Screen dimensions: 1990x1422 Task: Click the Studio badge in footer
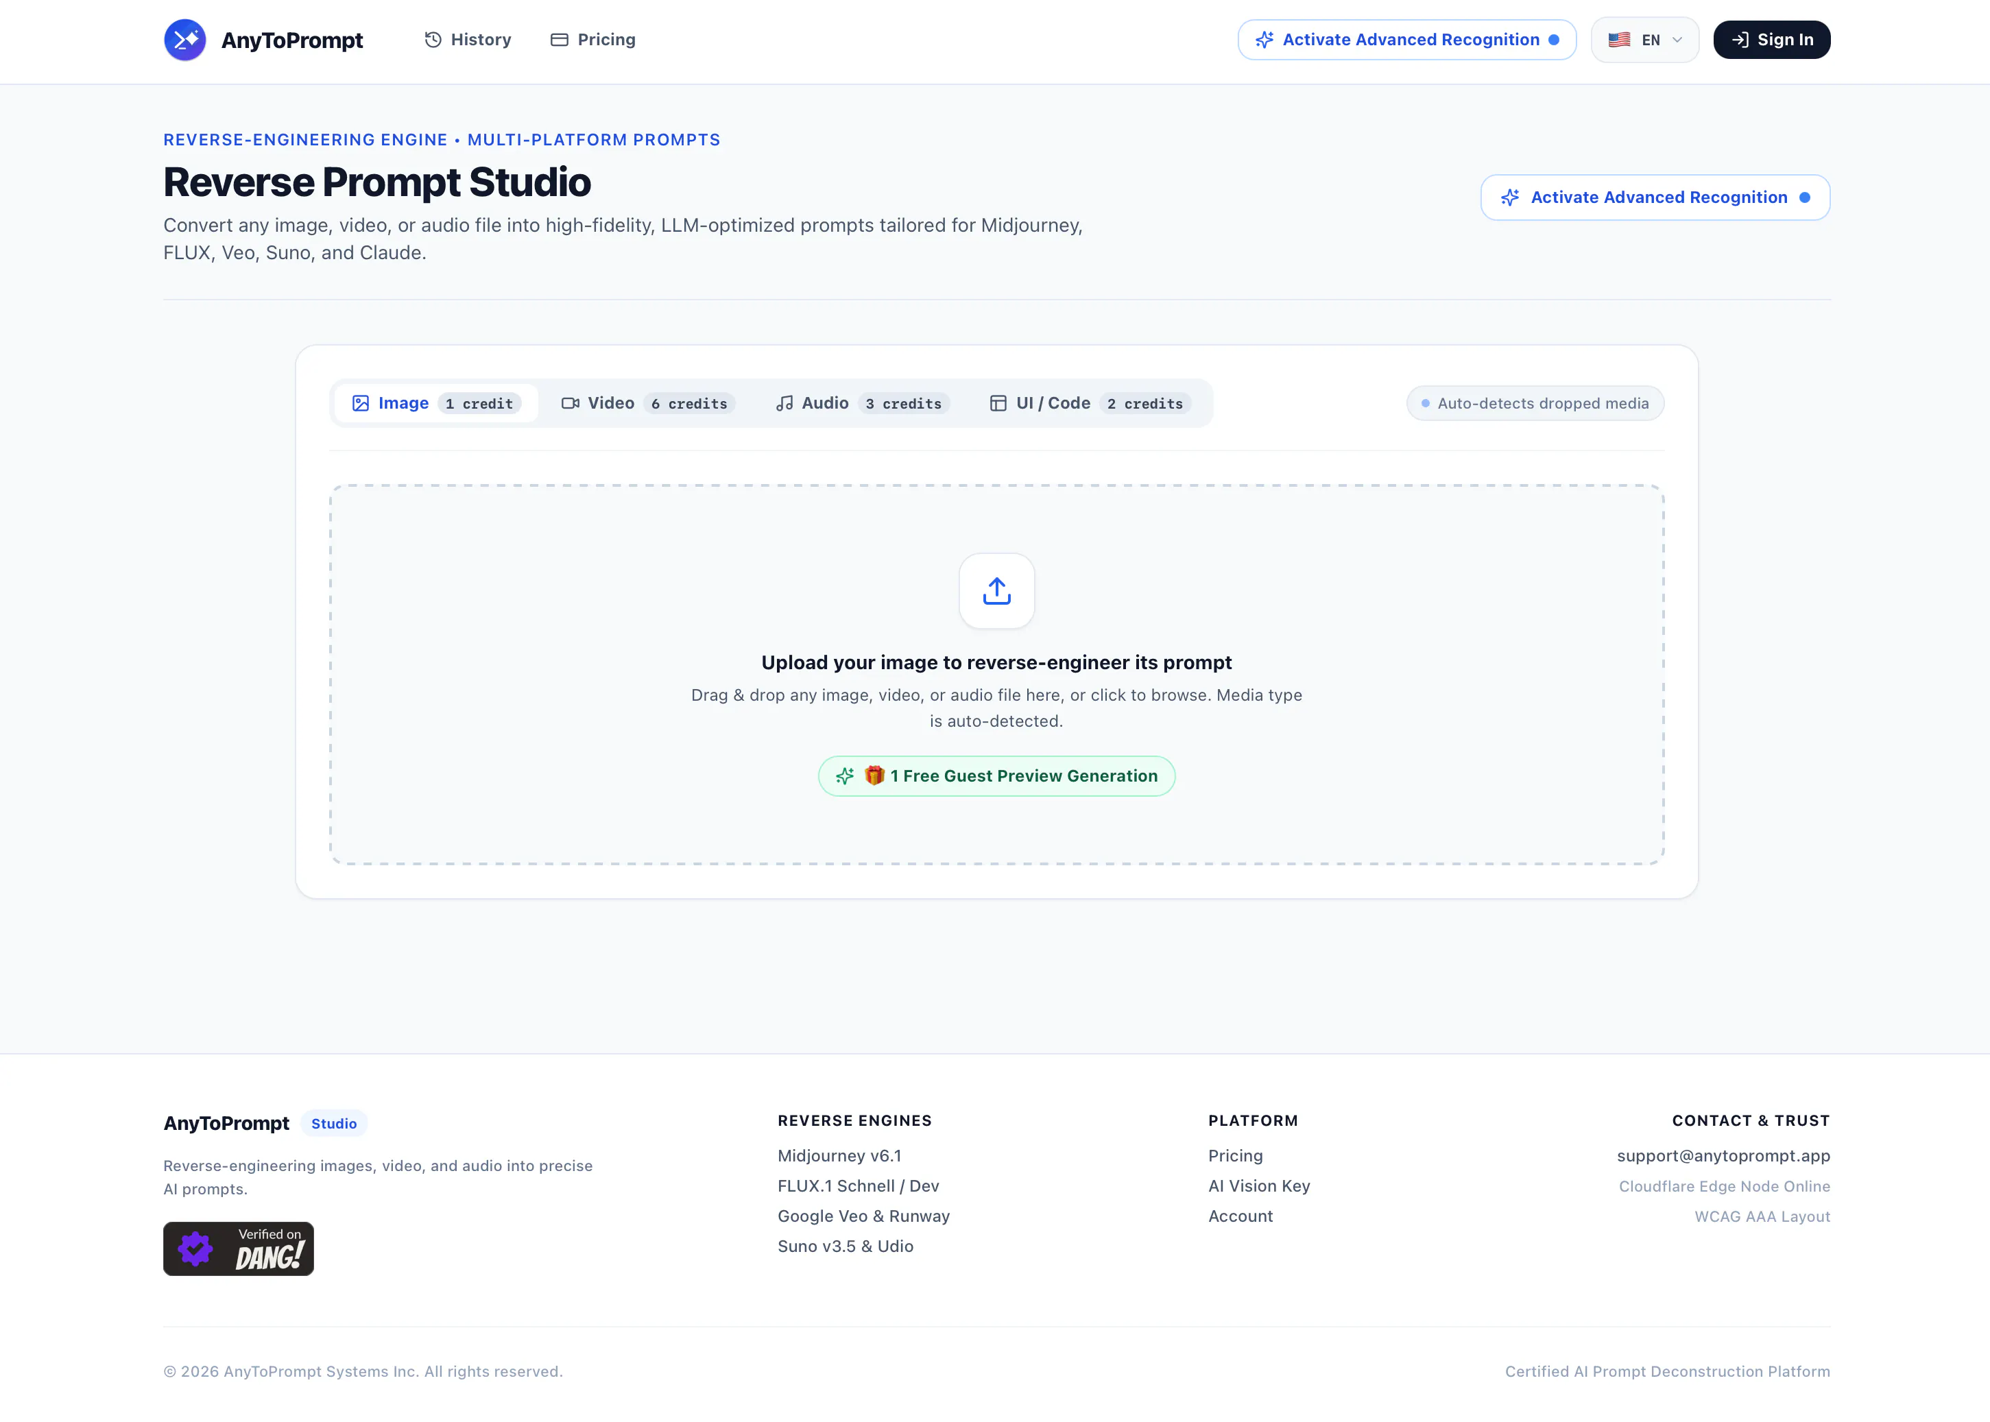pyautogui.click(x=333, y=1124)
